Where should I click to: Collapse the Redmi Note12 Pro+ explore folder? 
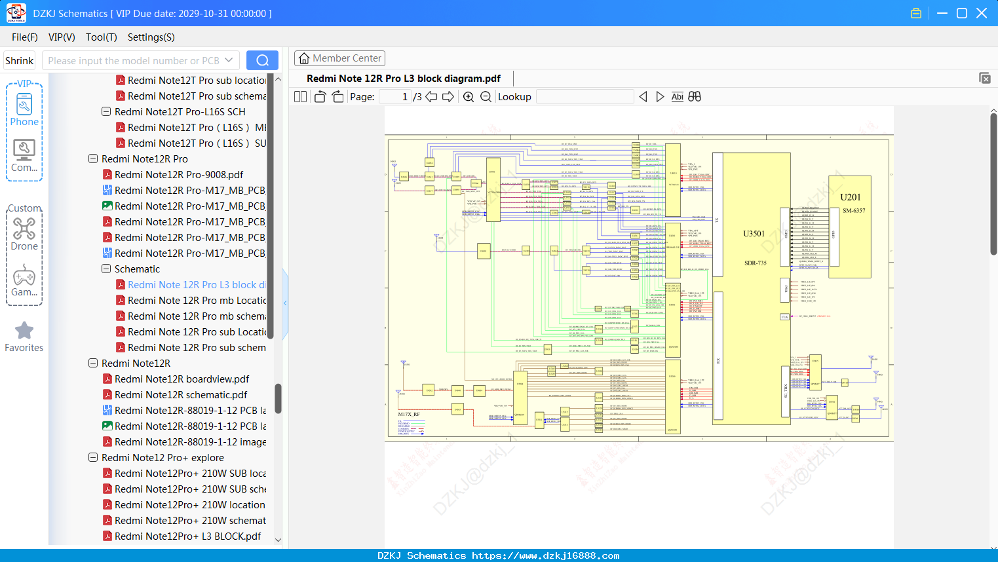point(93,457)
